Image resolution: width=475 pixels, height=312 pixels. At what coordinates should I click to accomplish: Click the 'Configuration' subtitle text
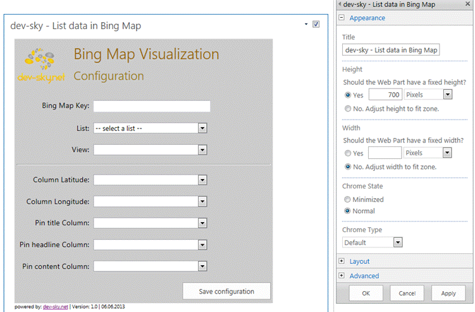pyautogui.click(x=109, y=76)
